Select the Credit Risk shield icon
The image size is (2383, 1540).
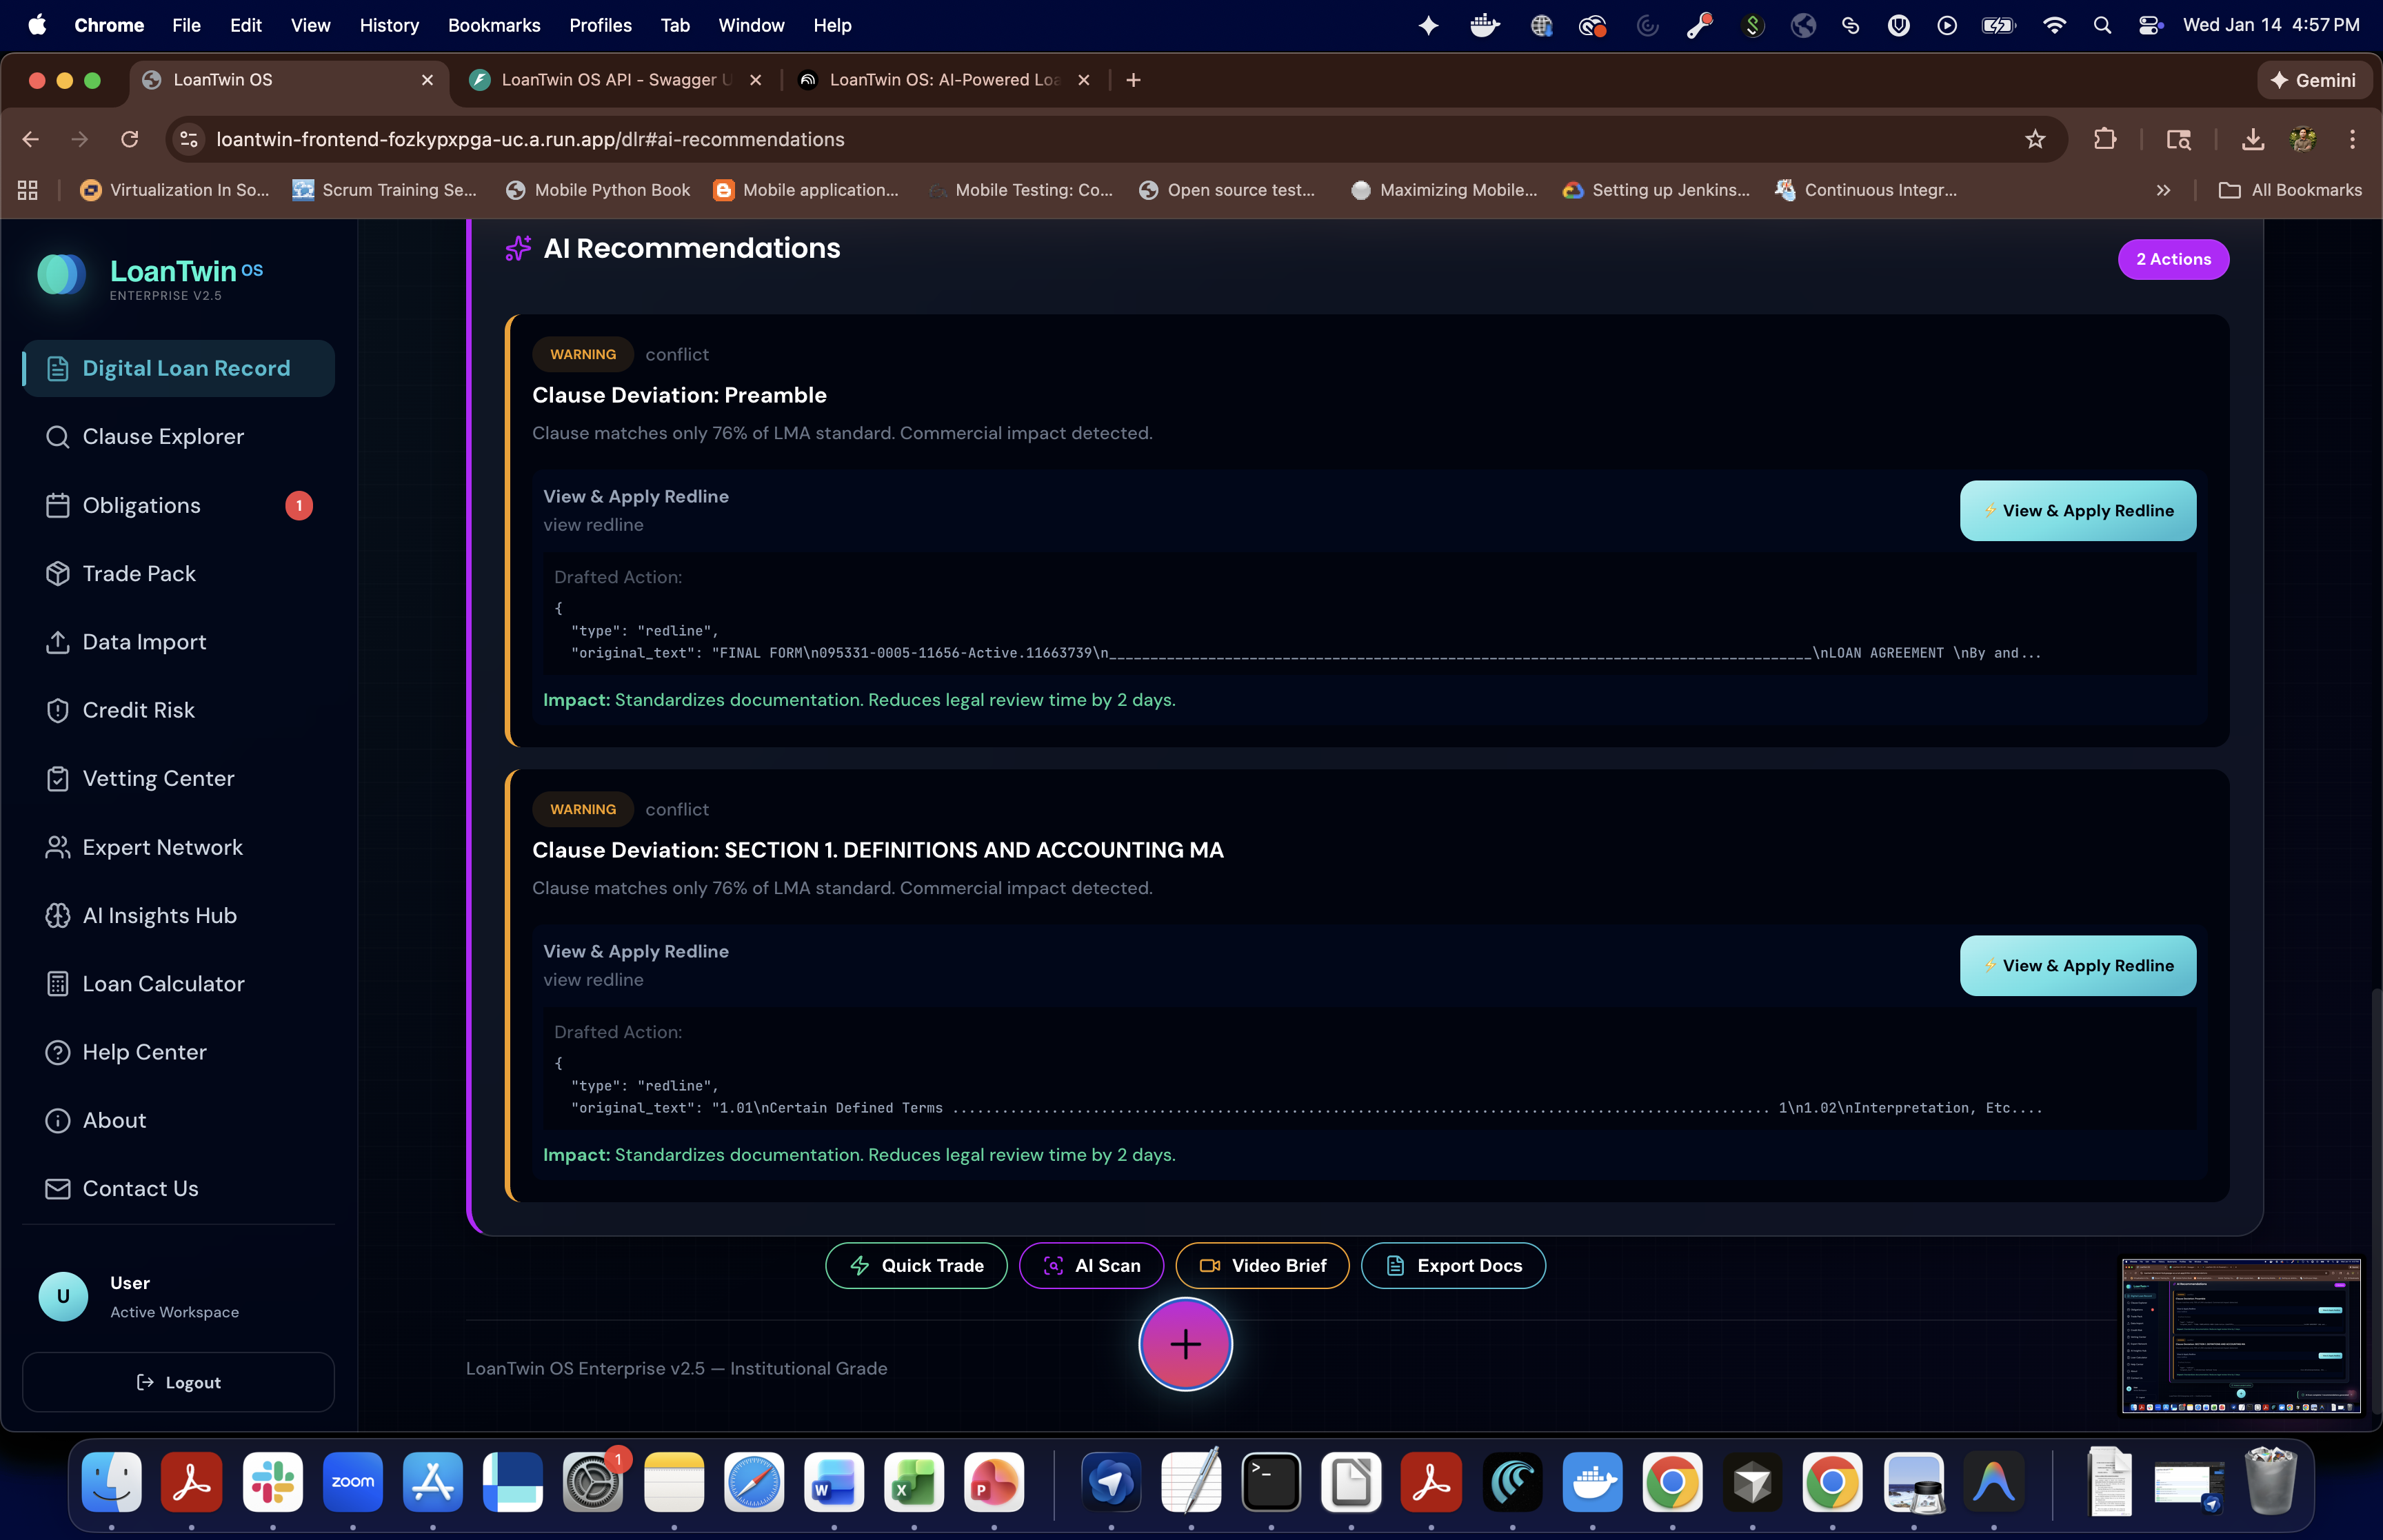click(57, 710)
